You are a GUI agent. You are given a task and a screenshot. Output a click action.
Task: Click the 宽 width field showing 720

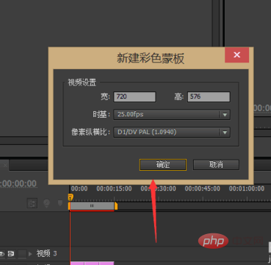click(x=134, y=96)
